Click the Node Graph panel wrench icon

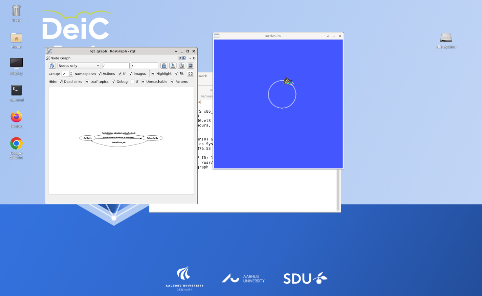coord(48,58)
